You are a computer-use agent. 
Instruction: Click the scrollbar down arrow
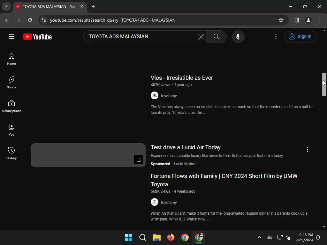[x=324, y=227]
